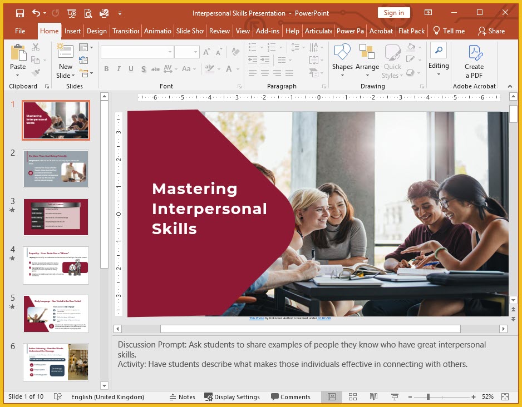Screen dimensions: 522x407
Task: Click the Clear All Formatting icon
Action: [x=235, y=52]
